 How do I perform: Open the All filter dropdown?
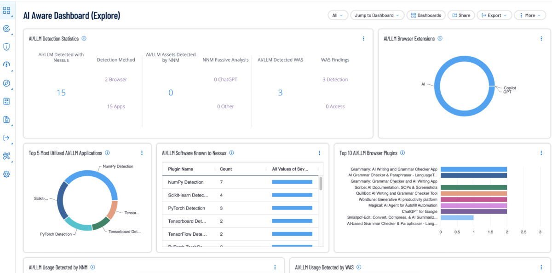(x=338, y=15)
